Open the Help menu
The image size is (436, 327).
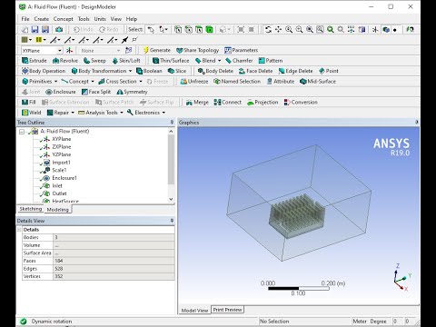[132, 19]
